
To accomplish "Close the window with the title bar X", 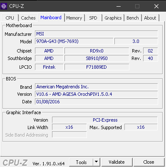I will click(x=156, y=6).
